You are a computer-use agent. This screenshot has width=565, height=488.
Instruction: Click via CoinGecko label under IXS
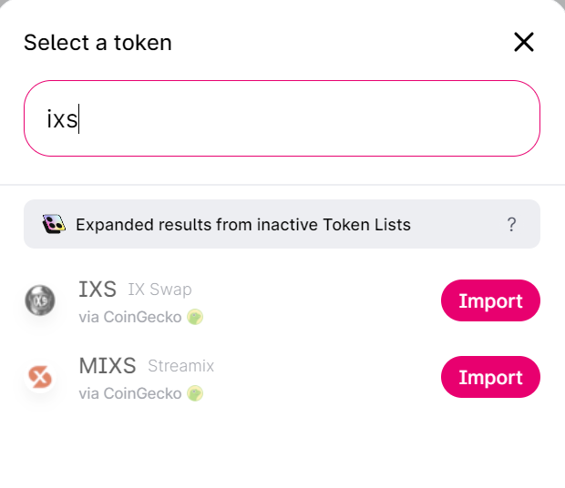click(130, 317)
